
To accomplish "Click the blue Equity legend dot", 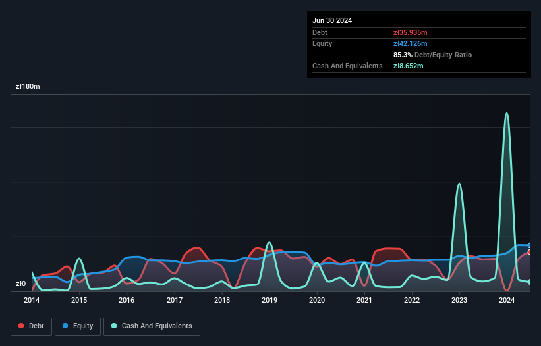I will pos(65,326).
